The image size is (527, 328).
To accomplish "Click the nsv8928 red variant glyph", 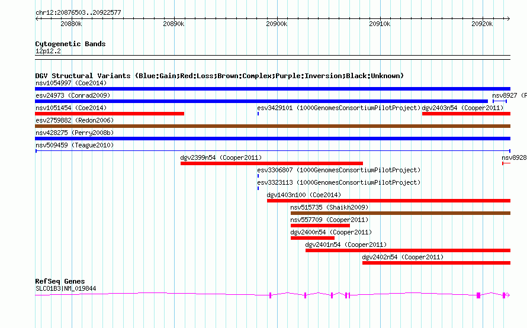I will click(506, 163).
